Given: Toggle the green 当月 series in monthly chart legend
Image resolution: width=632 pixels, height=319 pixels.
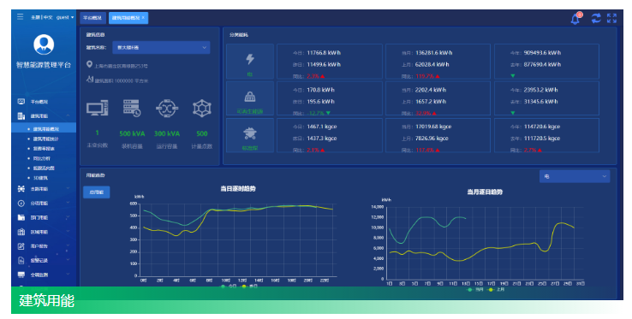Looking at the screenshot, I should pyautogui.click(x=474, y=289).
